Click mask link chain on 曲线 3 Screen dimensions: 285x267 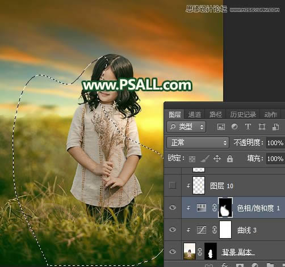(x=215, y=230)
